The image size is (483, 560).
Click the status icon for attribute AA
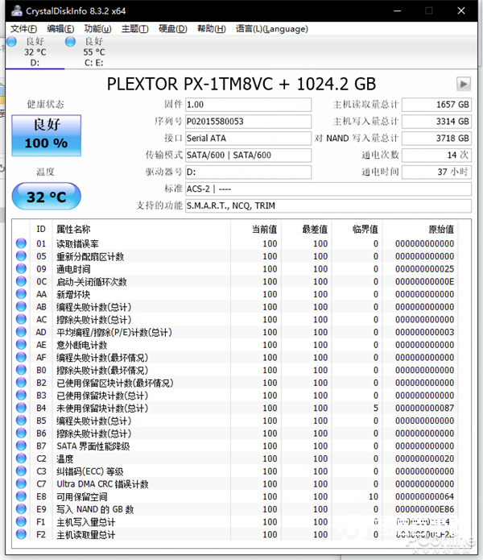pos(22,294)
